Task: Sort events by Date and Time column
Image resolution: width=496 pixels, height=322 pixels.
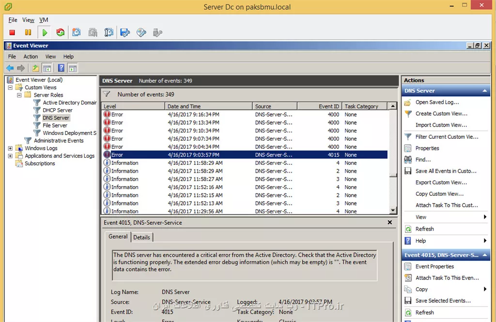Action: 208,106
